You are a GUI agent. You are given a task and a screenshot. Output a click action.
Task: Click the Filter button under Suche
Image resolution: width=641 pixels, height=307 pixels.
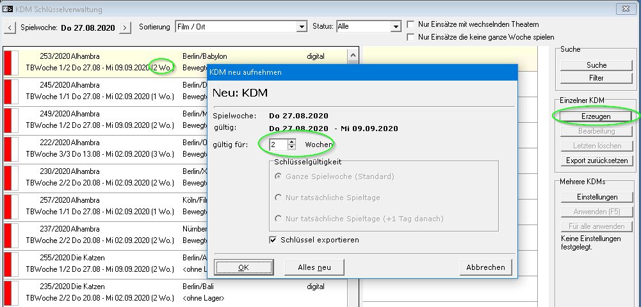click(x=596, y=78)
